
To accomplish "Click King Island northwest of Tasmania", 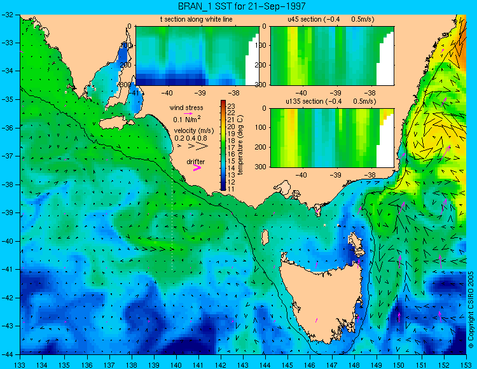I will [265, 237].
